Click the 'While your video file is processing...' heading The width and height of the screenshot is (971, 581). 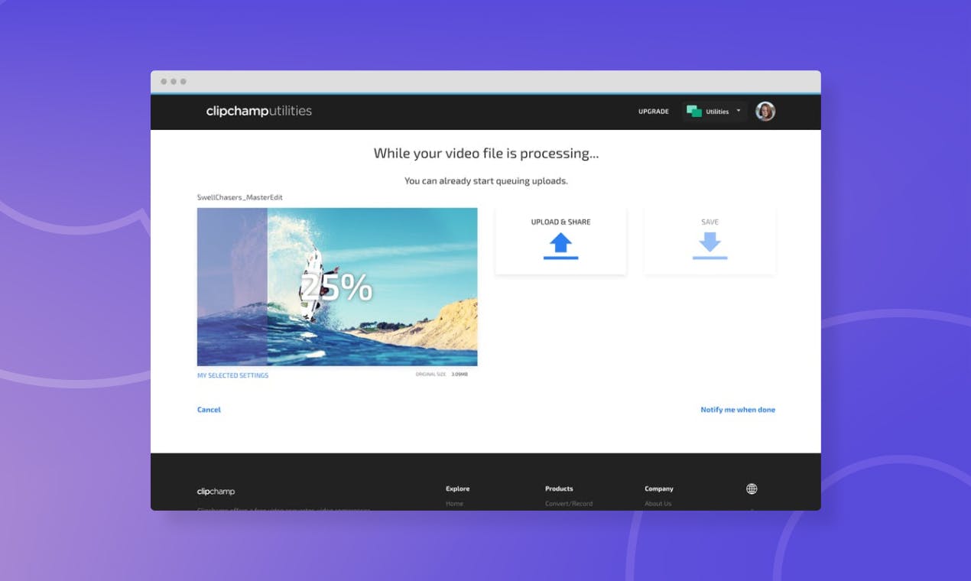click(x=486, y=153)
